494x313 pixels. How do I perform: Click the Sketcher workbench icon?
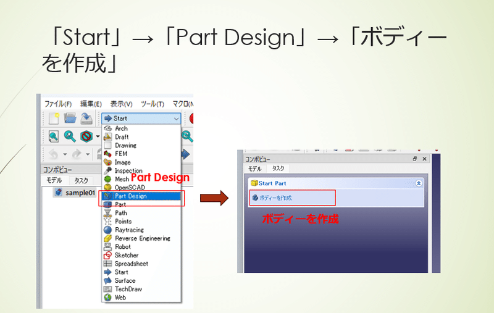click(107, 256)
